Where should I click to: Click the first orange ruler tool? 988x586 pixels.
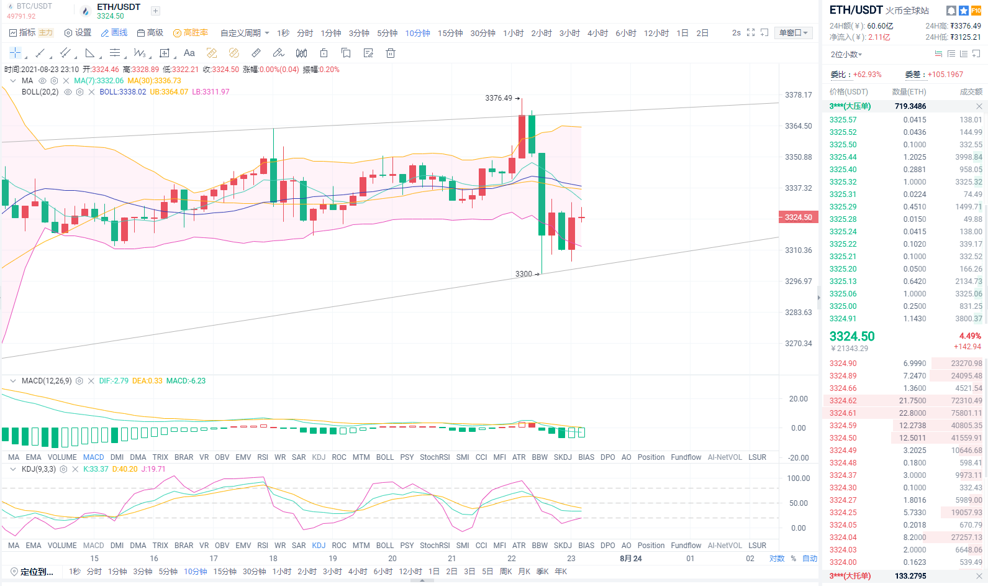pyautogui.click(x=212, y=53)
